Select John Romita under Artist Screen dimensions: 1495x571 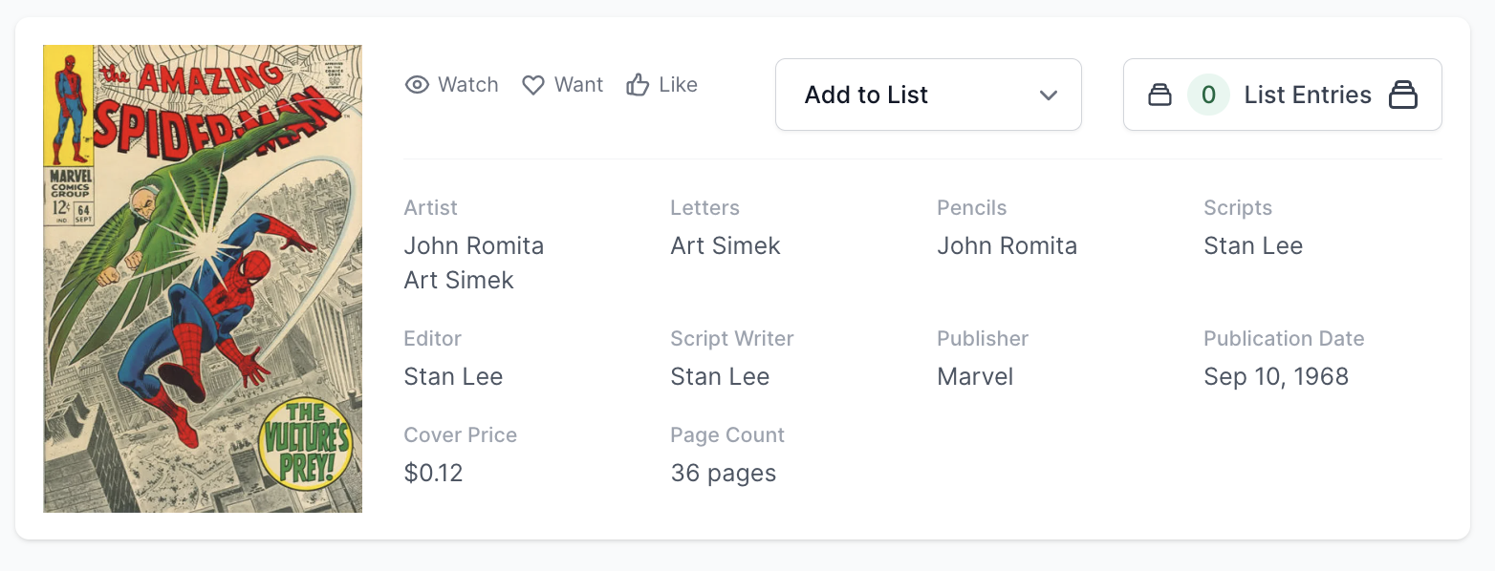point(473,246)
